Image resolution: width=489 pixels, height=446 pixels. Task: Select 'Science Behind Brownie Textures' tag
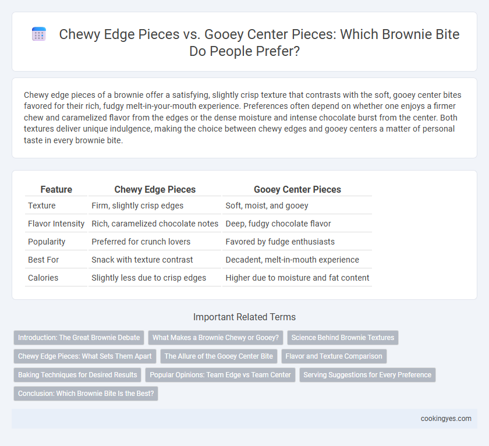click(343, 338)
